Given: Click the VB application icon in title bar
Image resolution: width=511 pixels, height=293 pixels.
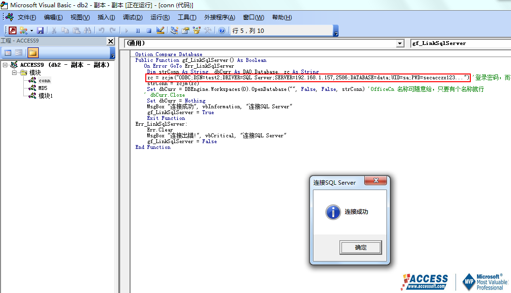Looking at the screenshot, I should (4, 5).
